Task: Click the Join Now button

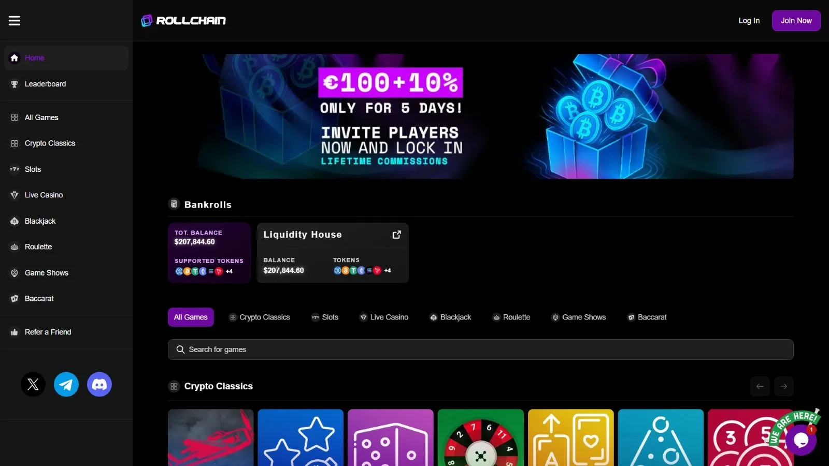Action: pyautogui.click(x=796, y=21)
